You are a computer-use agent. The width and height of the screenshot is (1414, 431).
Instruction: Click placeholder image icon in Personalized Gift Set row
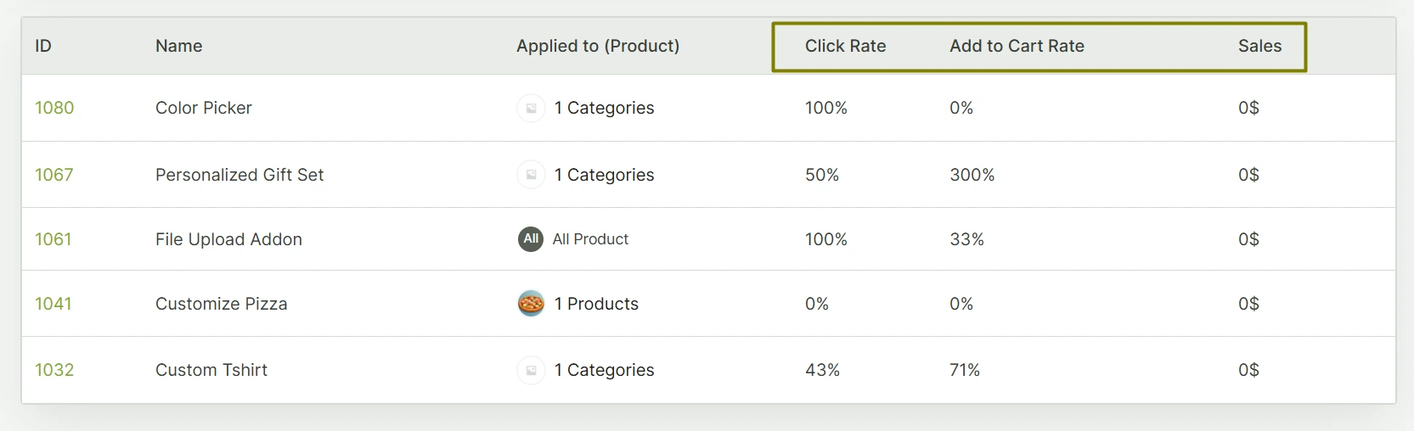pos(531,175)
